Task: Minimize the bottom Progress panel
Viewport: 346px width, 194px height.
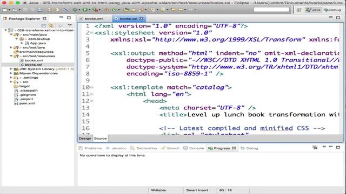Action: pyautogui.click(x=330, y=147)
